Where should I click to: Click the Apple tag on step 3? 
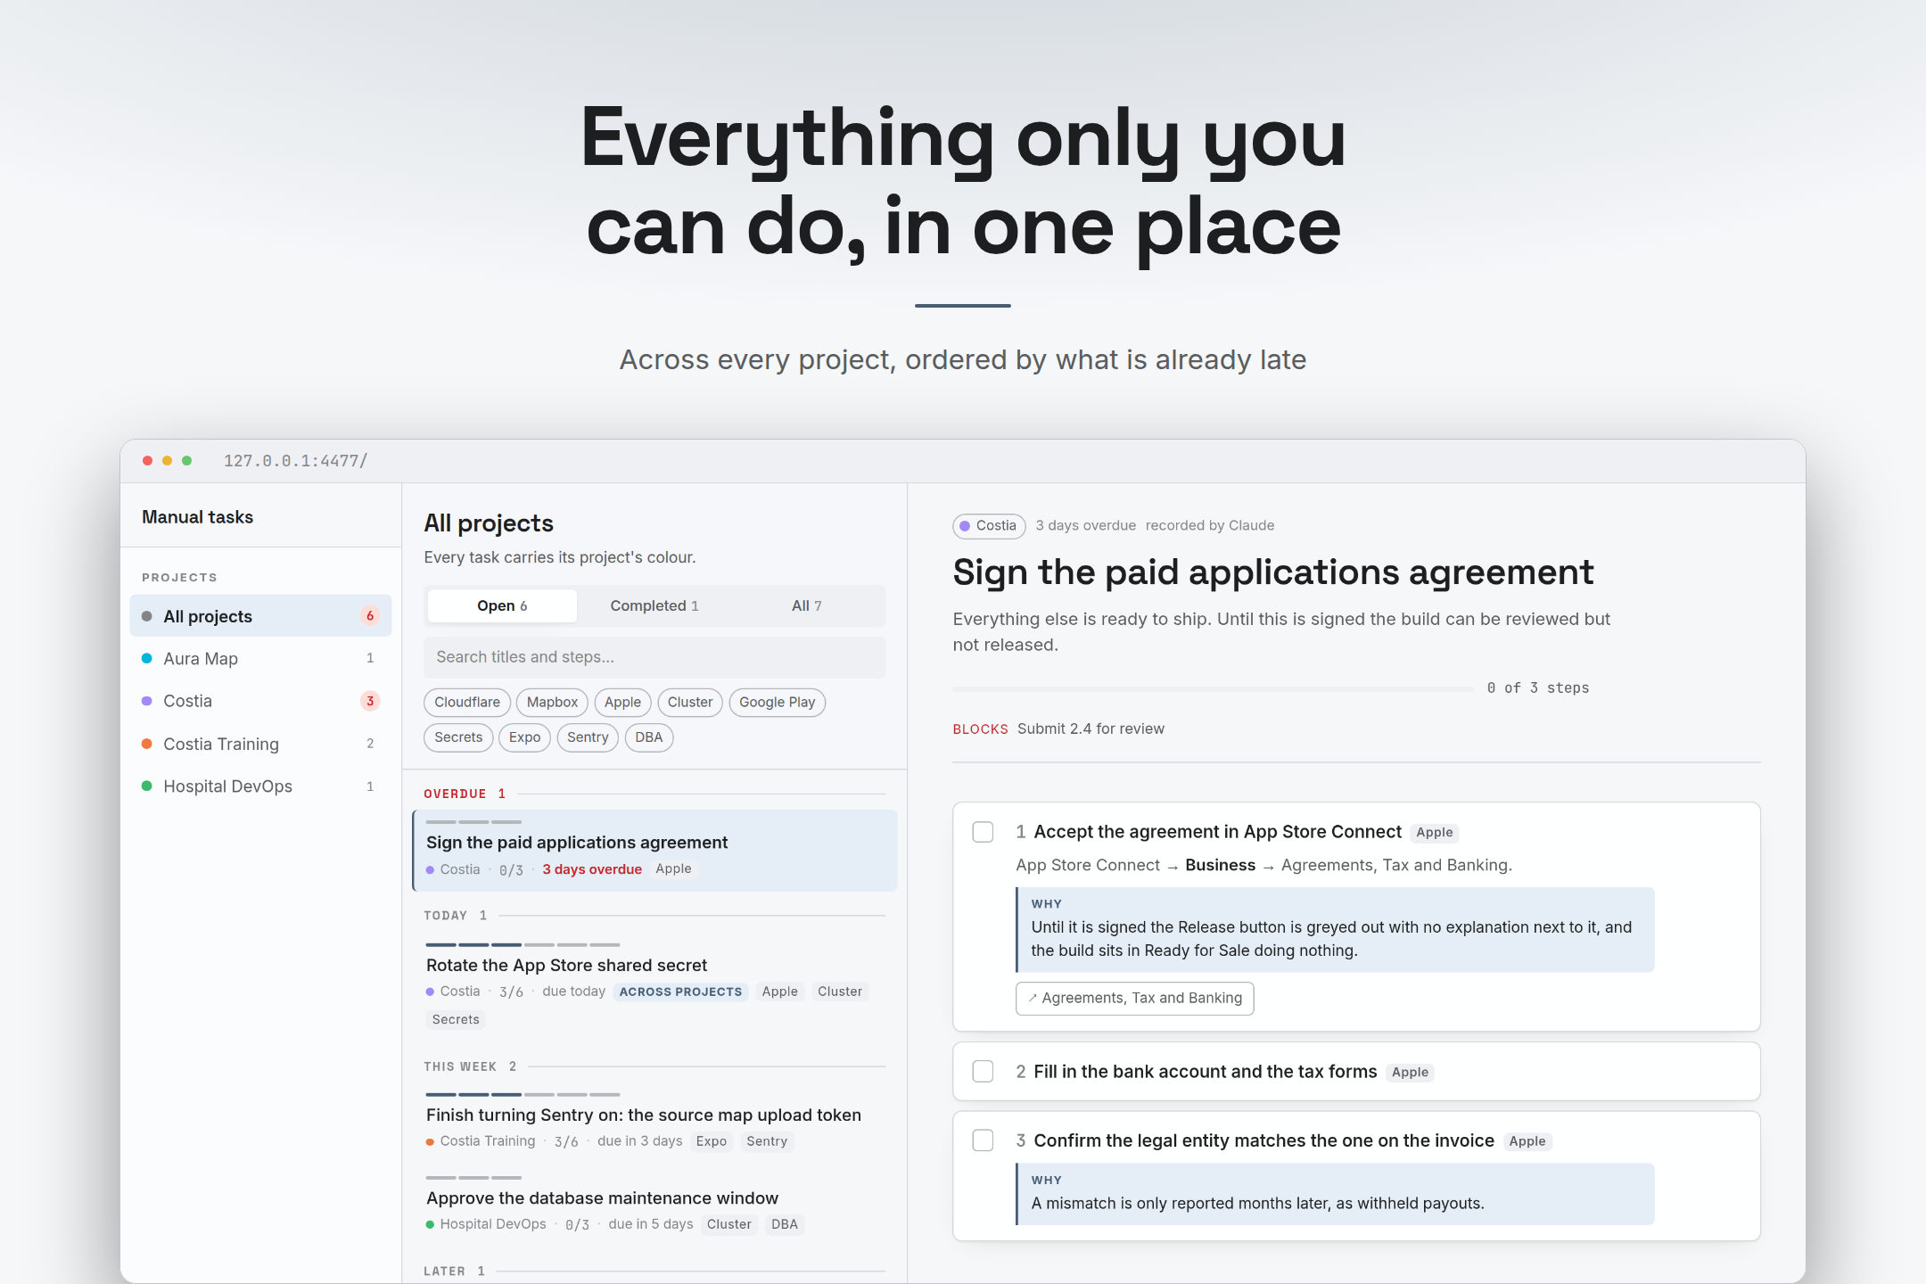pyautogui.click(x=1527, y=1140)
